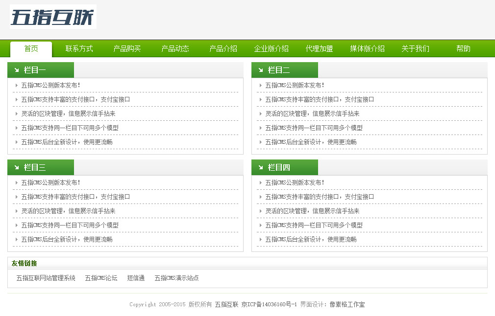Click the white arrow icon on 栏目三 header

pyautogui.click(x=15, y=167)
